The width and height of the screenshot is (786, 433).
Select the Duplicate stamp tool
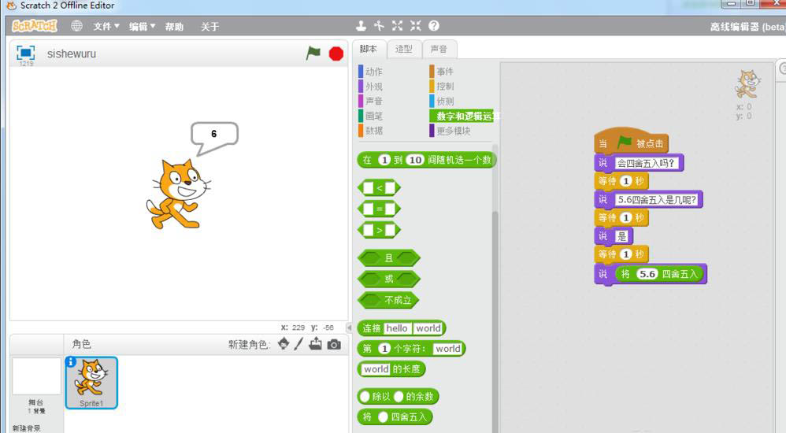361,25
